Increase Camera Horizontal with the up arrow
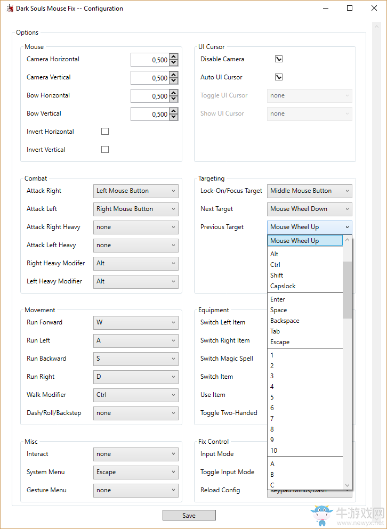The image size is (387, 529). pos(174,57)
